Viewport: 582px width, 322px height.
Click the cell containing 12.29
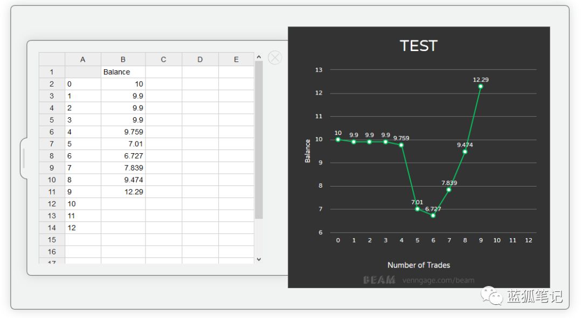(123, 192)
